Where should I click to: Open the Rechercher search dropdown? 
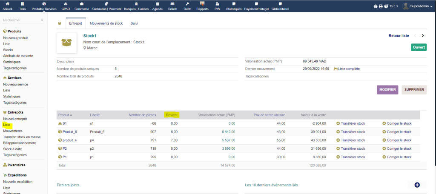point(23,20)
